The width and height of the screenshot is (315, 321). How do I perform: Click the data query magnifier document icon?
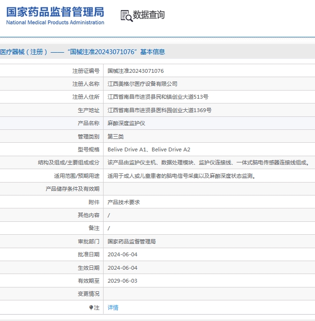127,16
